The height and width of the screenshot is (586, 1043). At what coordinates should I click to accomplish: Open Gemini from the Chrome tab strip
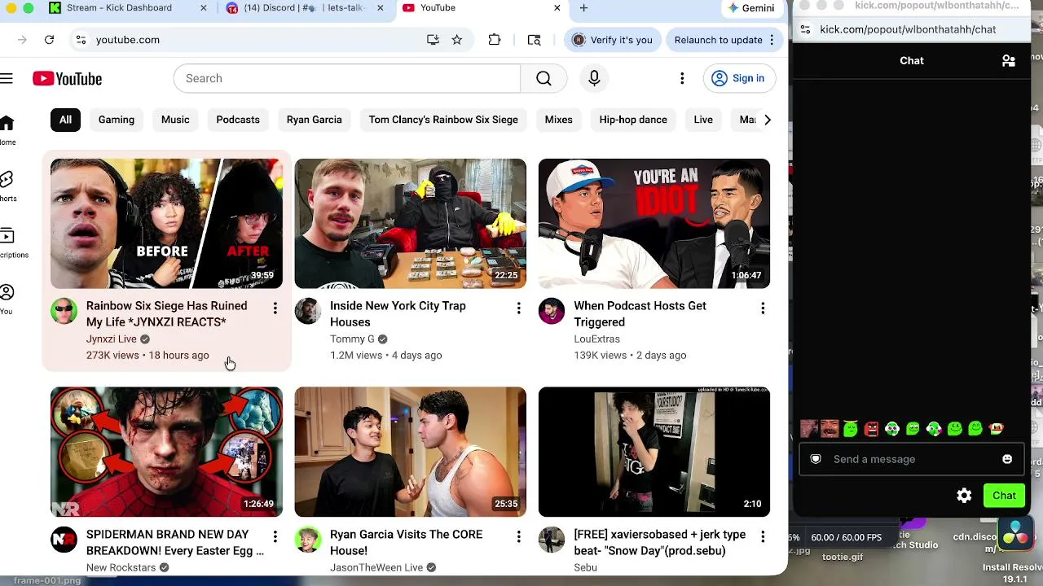click(751, 8)
